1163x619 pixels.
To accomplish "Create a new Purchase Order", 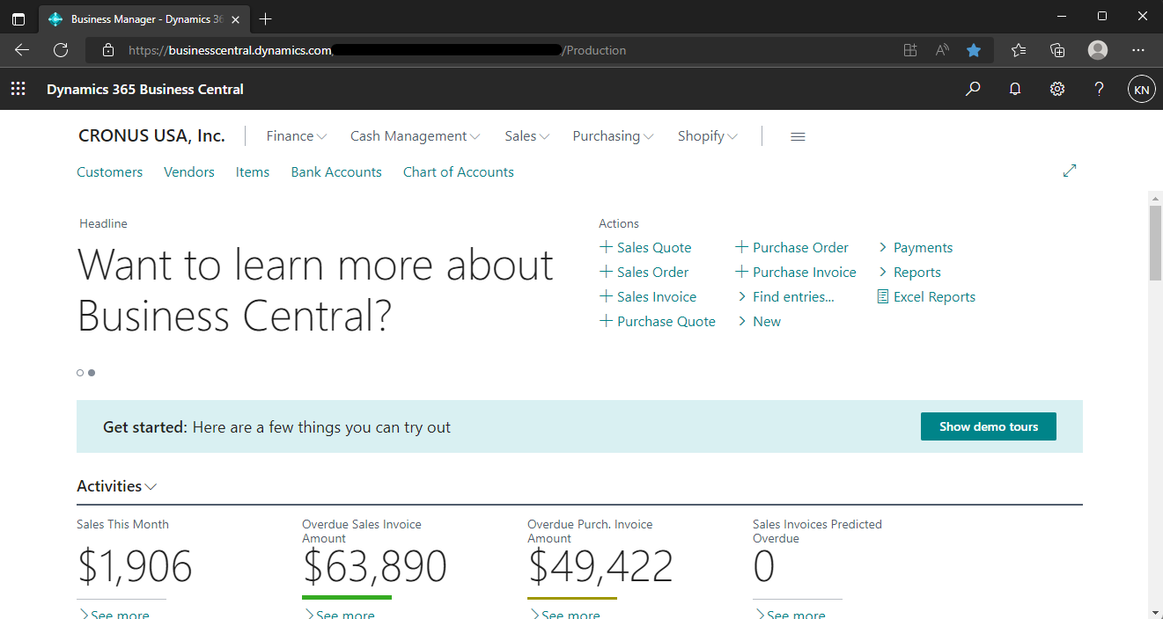I will (x=792, y=248).
